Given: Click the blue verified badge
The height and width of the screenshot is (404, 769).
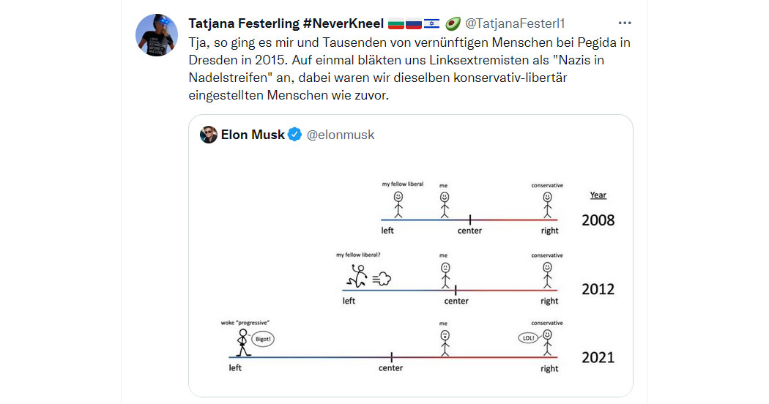Looking at the screenshot, I should pos(294,135).
